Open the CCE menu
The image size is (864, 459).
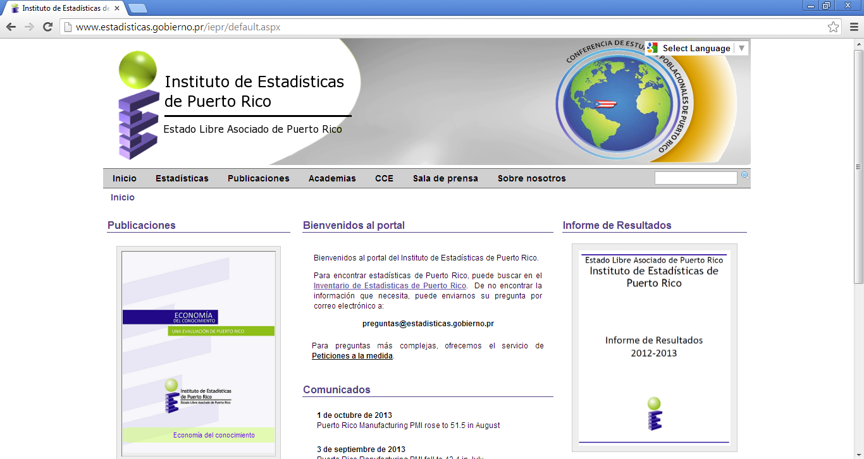(x=384, y=178)
